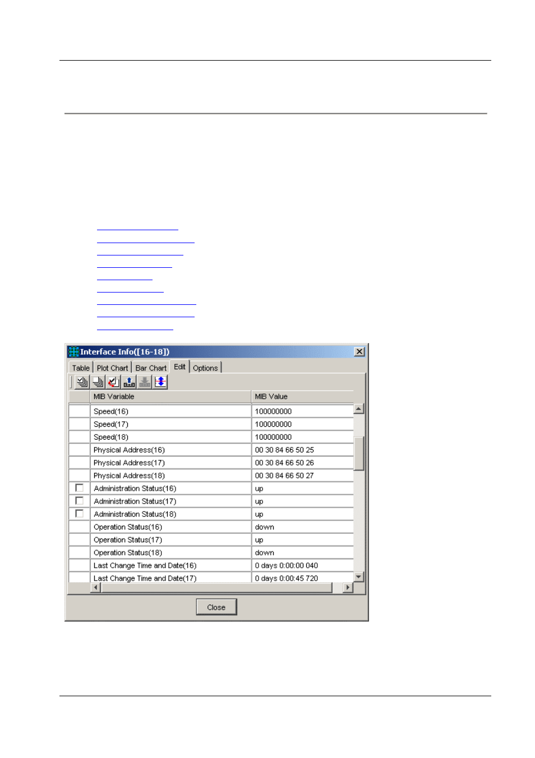Click the second stacked-pages toolbar icon
The image size is (535, 758).
pos(98,382)
